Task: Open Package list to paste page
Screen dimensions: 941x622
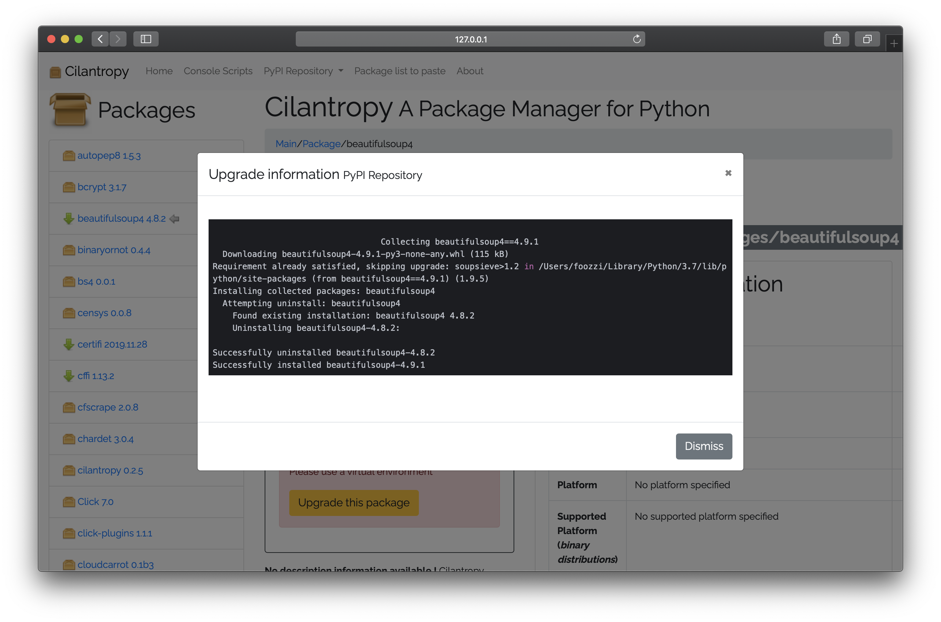Action: 399,71
